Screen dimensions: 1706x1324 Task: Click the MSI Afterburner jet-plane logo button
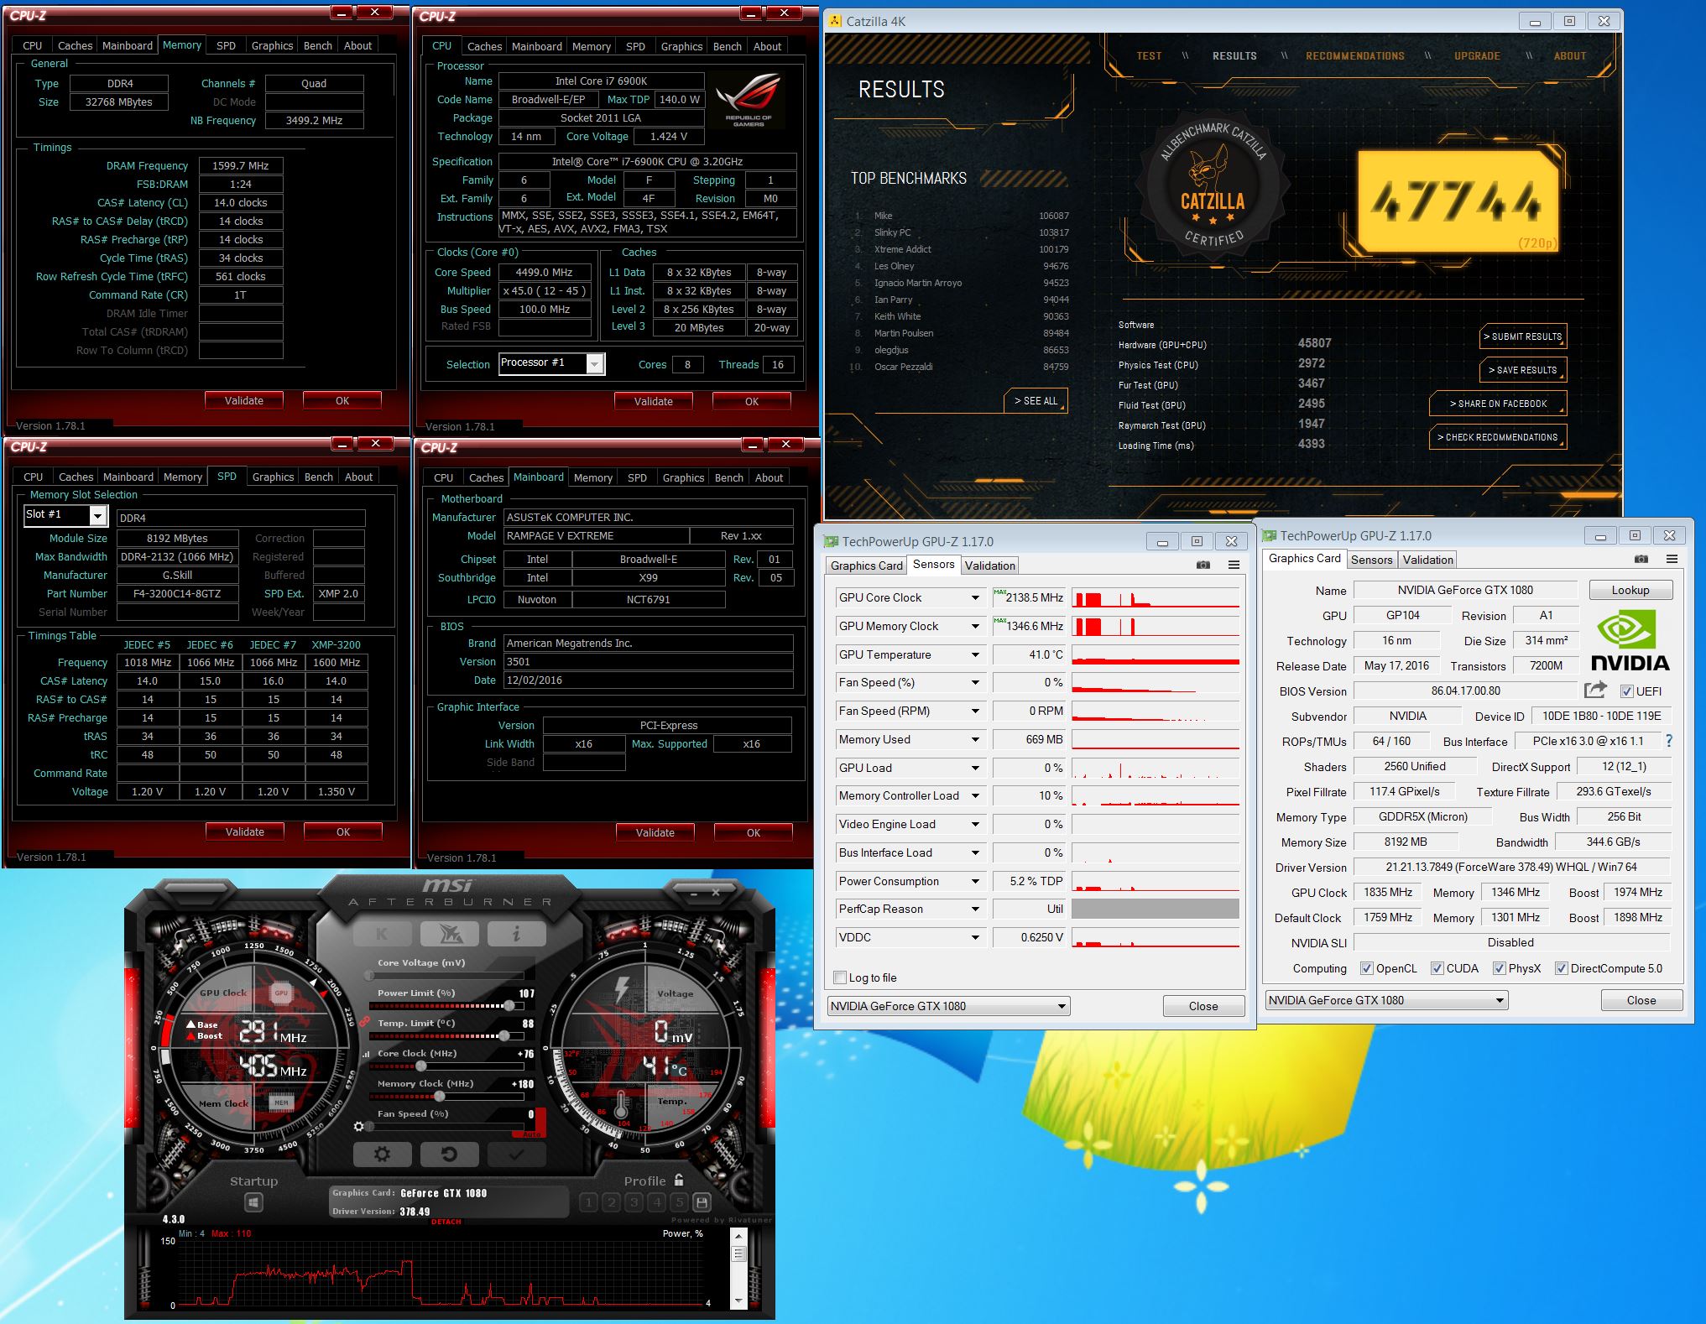point(449,933)
